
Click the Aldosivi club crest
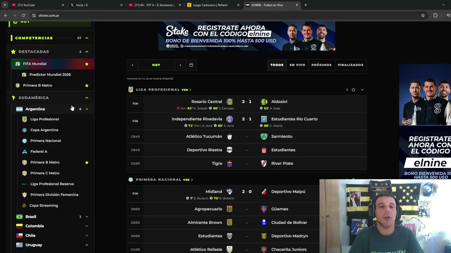[x=264, y=102]
